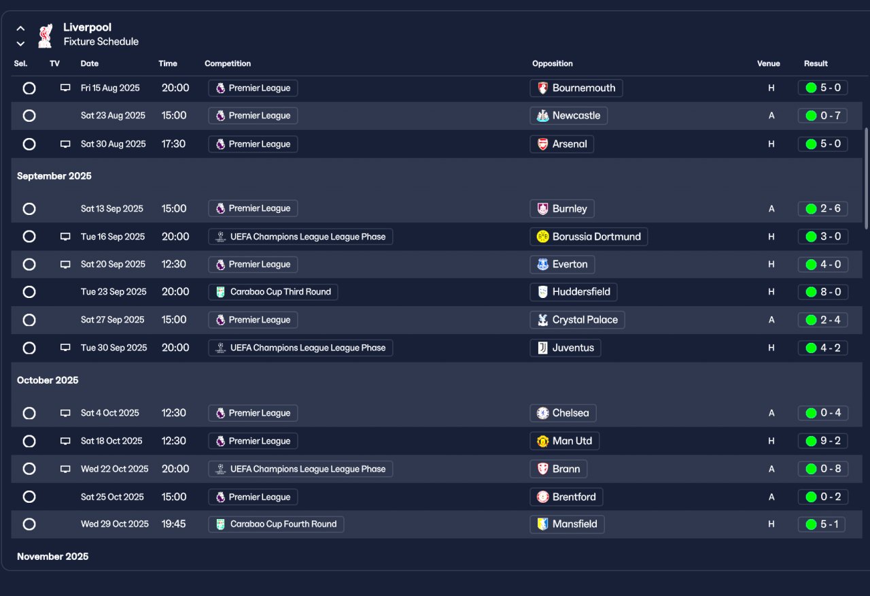Open the Brann opposition button
The image size is (870, 596).
point(559,469)
